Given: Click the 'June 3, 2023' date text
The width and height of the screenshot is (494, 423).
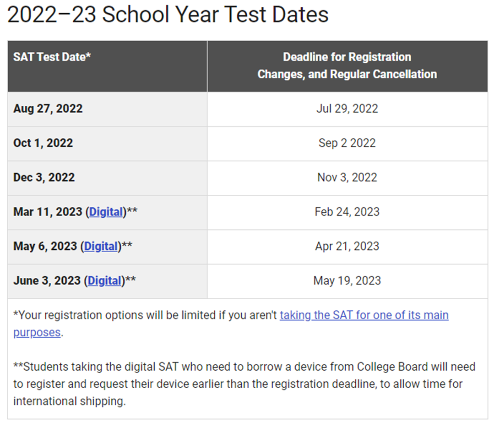Looking at the screenshot, I should pyautogui.click(x=47, y=281).
